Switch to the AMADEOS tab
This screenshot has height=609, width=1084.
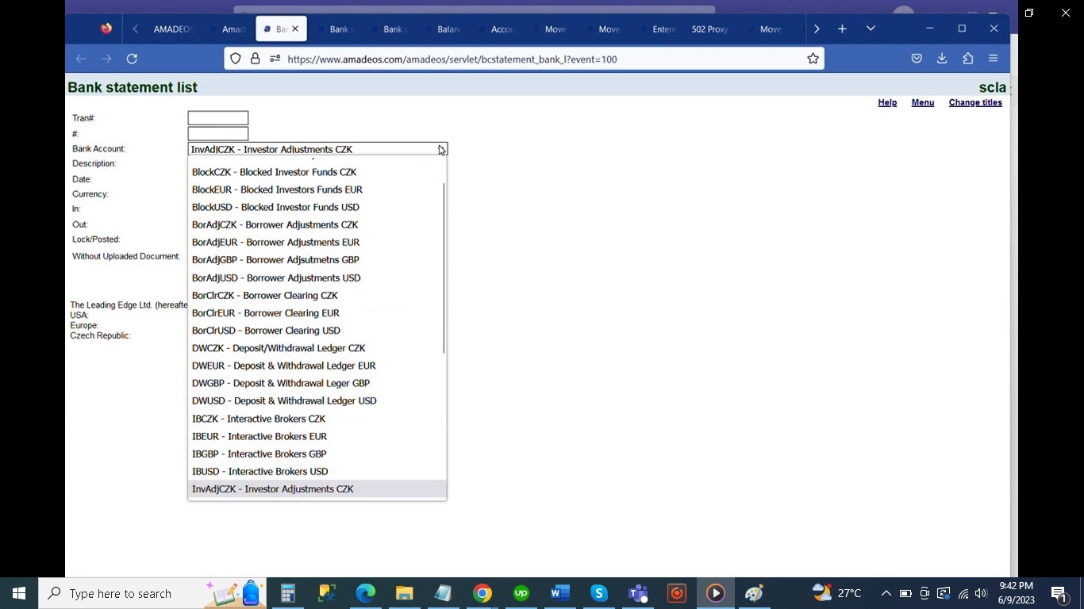tap(172, 29)
